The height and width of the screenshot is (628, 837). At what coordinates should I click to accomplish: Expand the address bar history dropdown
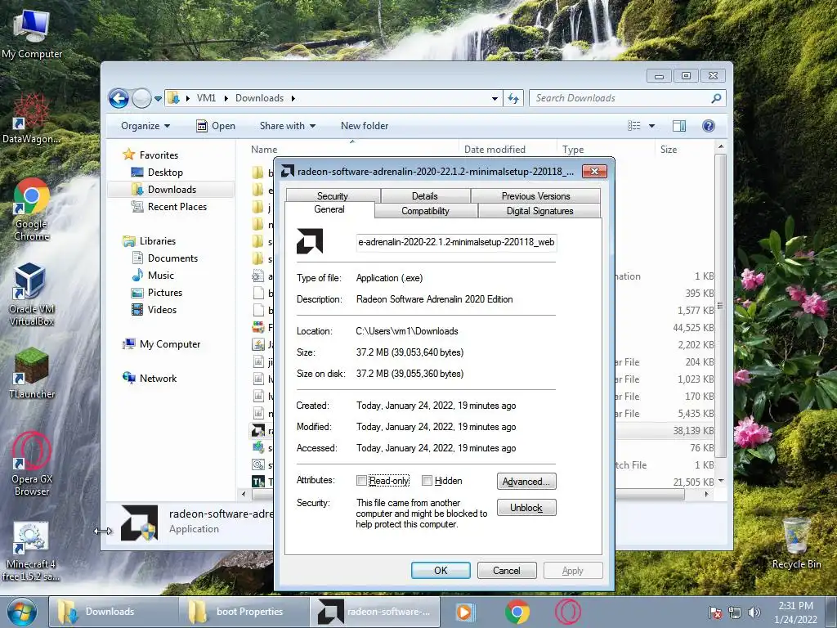(495, 99)
